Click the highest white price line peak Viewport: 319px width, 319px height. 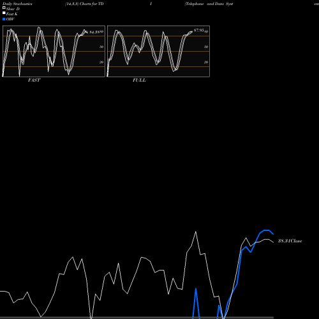(196, 232)
